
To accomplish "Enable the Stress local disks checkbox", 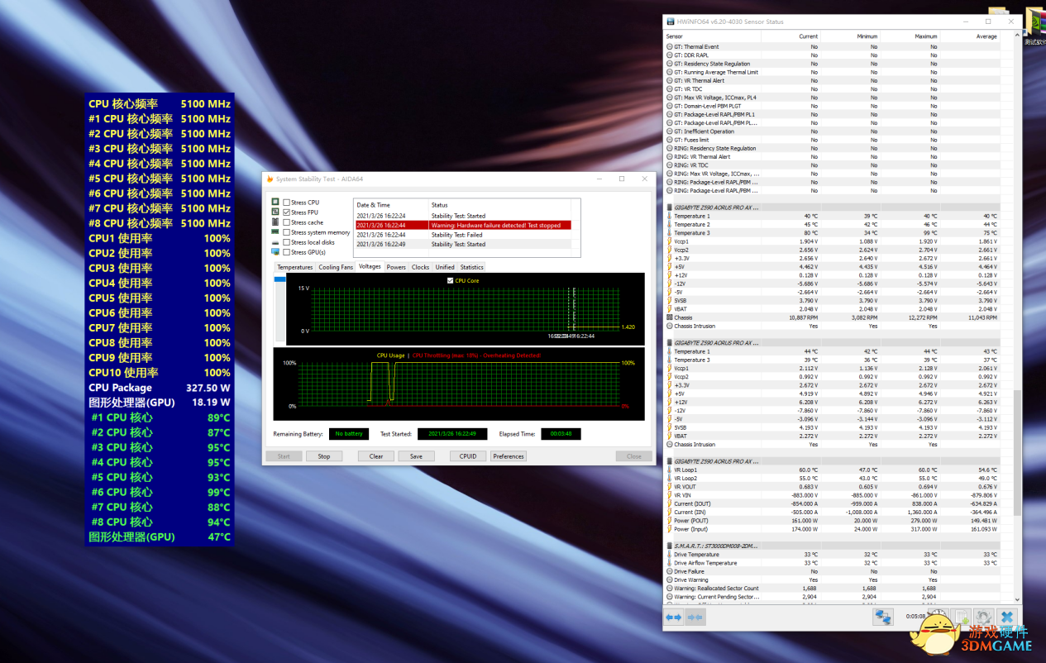I will [x=286, y=242].
